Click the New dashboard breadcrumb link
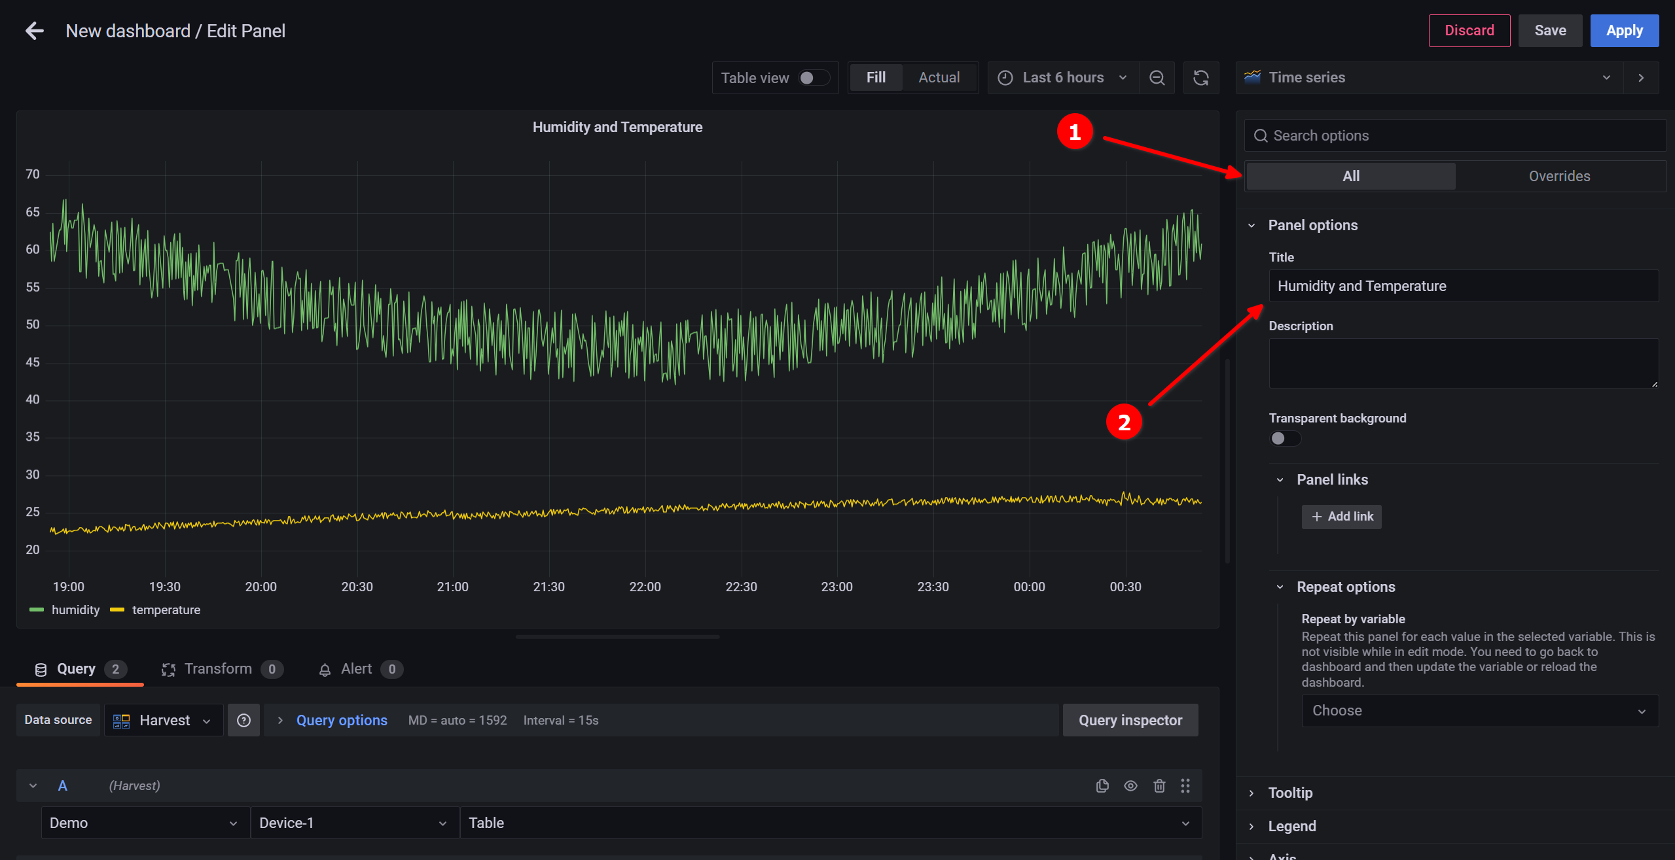The height and width of the screenshot is (860, 1675). coord(128,31)
